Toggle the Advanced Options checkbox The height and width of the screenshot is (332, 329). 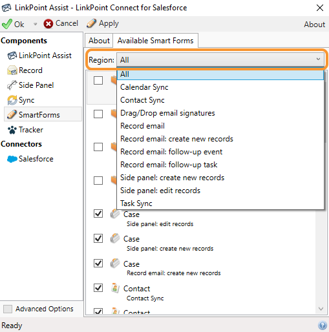8,309
